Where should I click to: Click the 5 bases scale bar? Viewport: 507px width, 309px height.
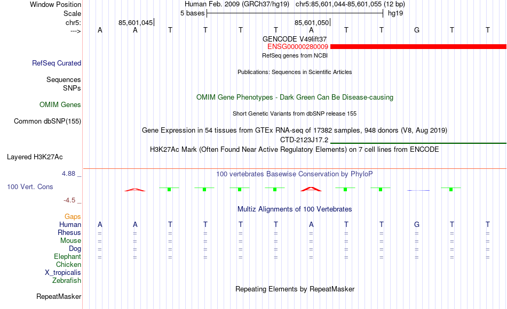(295, 13)
